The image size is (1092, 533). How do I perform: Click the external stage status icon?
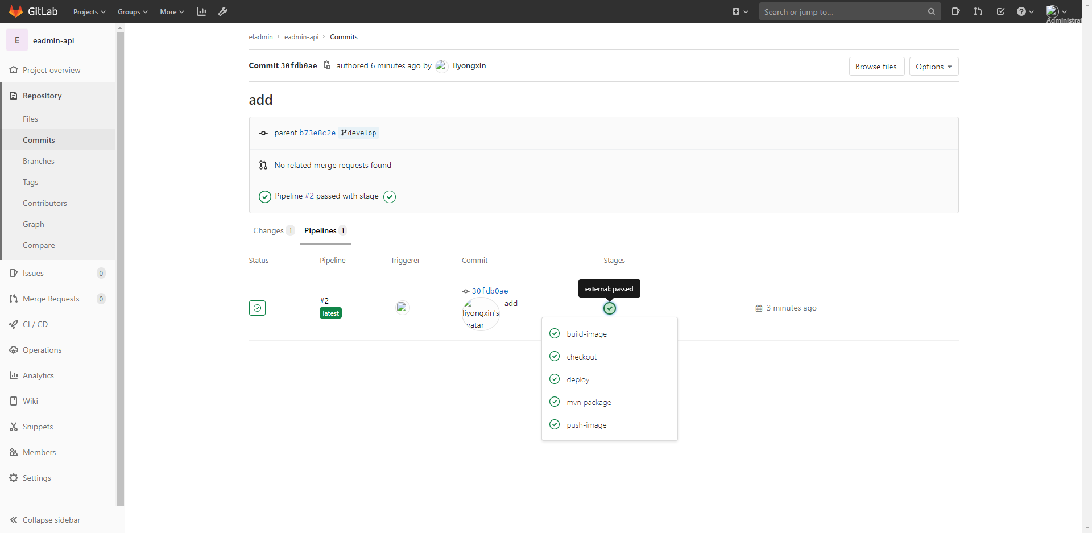609,308
